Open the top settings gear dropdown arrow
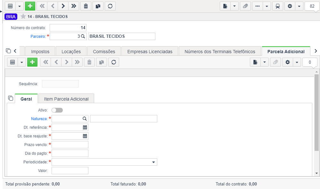320x189 pixels. 299,6
